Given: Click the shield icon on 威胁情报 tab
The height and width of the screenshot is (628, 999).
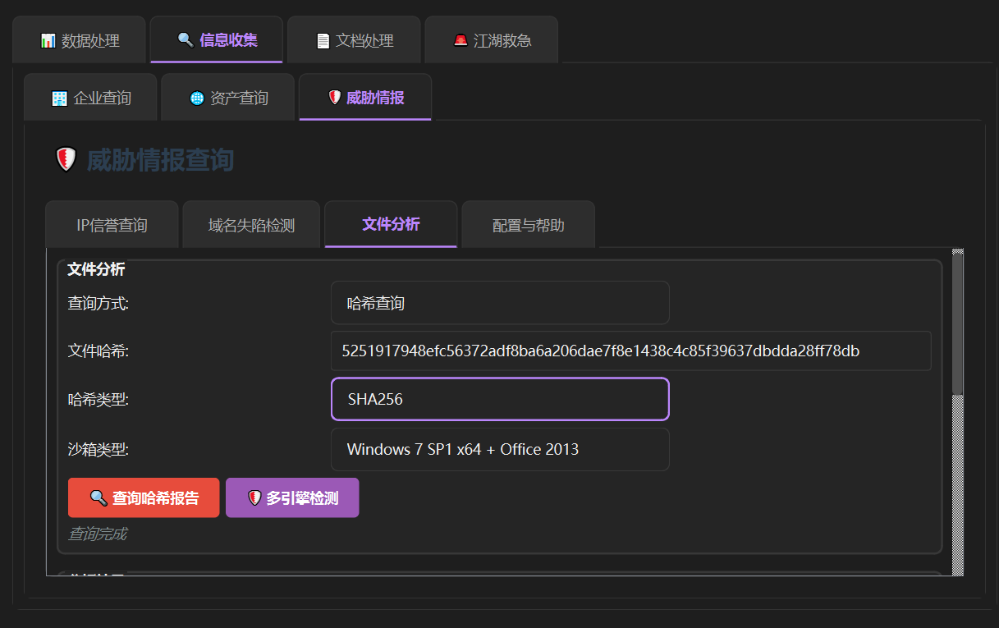Looking at the screenshot, I should click(x=334, y=98).
